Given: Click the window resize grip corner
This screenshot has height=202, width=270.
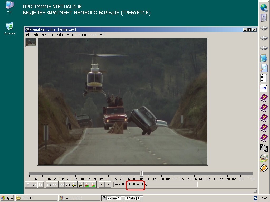Looking at the screenshot, I should pyautogui.click(x=255, y=191).
